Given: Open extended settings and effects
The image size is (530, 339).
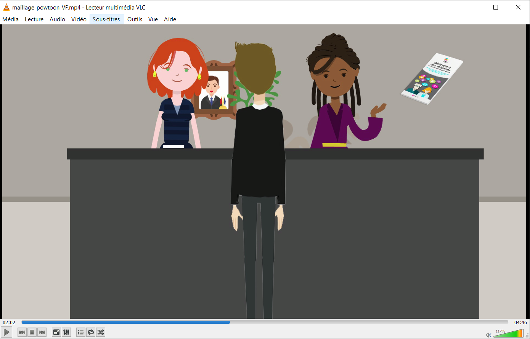Looking at the screenshot, I should tap(66, 332).
